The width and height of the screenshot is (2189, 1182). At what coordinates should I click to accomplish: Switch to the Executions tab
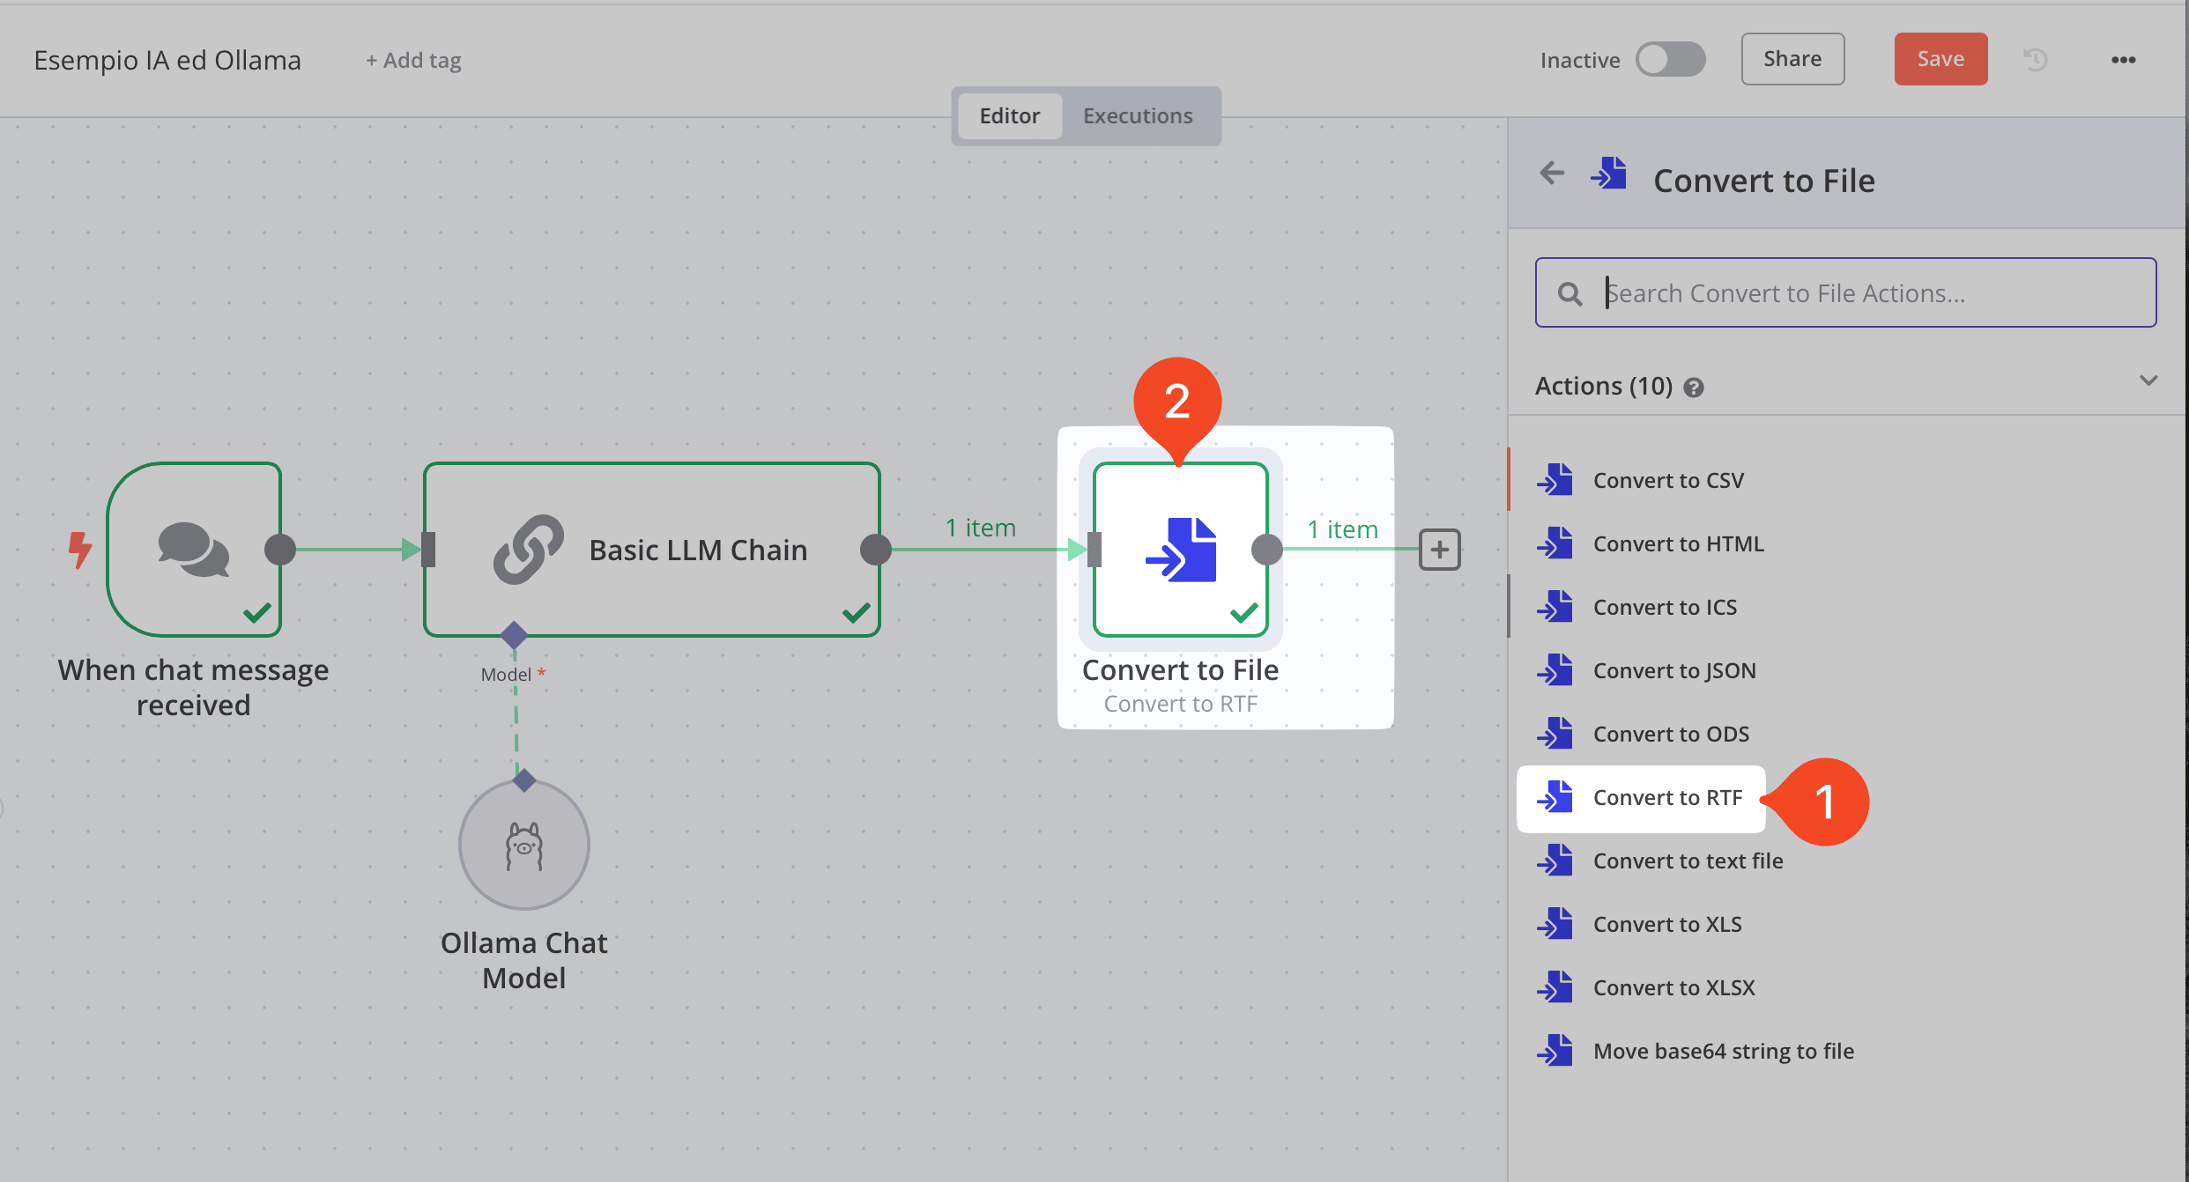[x=1138, y=115]
